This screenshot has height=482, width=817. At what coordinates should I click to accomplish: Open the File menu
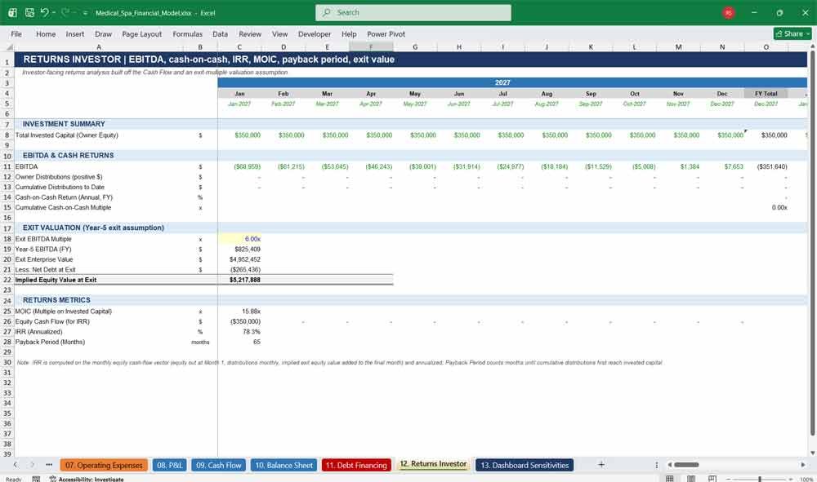coord(16,33)
